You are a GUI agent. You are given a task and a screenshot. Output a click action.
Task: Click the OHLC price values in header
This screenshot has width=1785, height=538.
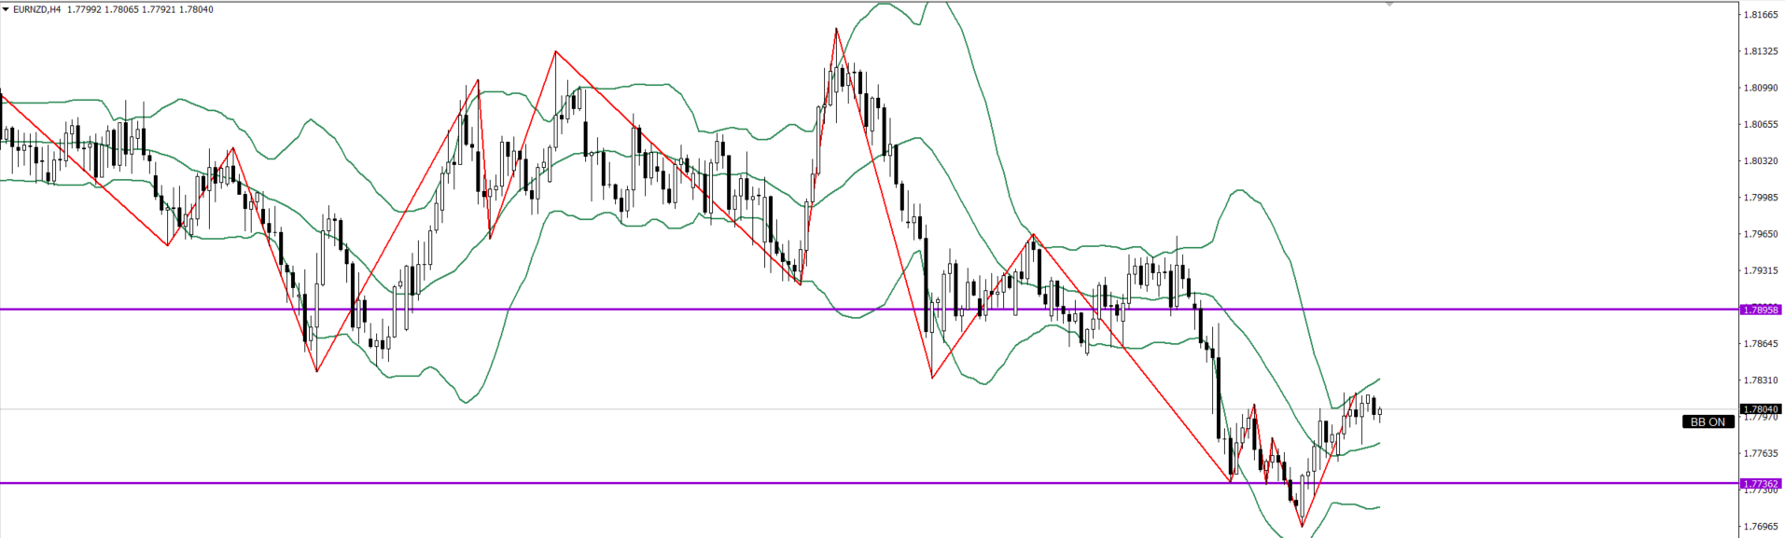pos(140,10)
